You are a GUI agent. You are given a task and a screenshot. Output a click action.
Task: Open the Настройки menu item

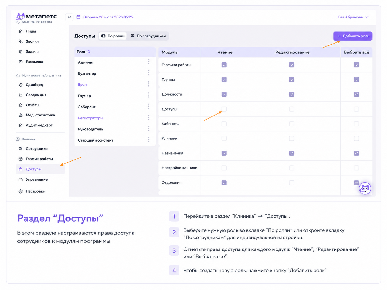pyautogui.click(x=40, y=191)
